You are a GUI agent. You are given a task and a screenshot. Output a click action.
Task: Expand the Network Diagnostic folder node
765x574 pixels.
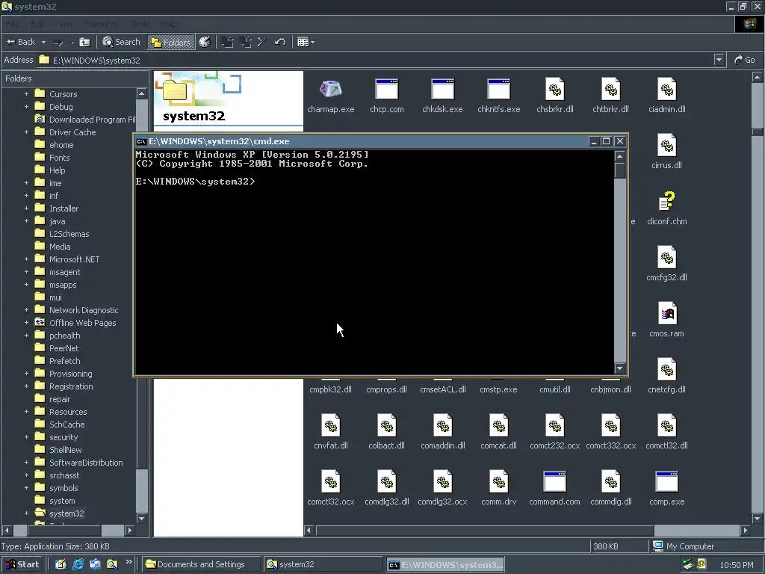pyautogui.click(x=26, y=310)
